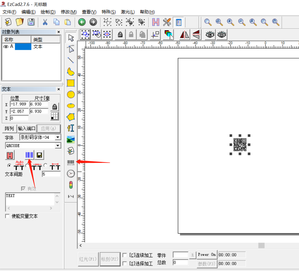Open the 字体 font dropdown
The width and height of the screenshot is (299, 271).
[x=58, y=137]
